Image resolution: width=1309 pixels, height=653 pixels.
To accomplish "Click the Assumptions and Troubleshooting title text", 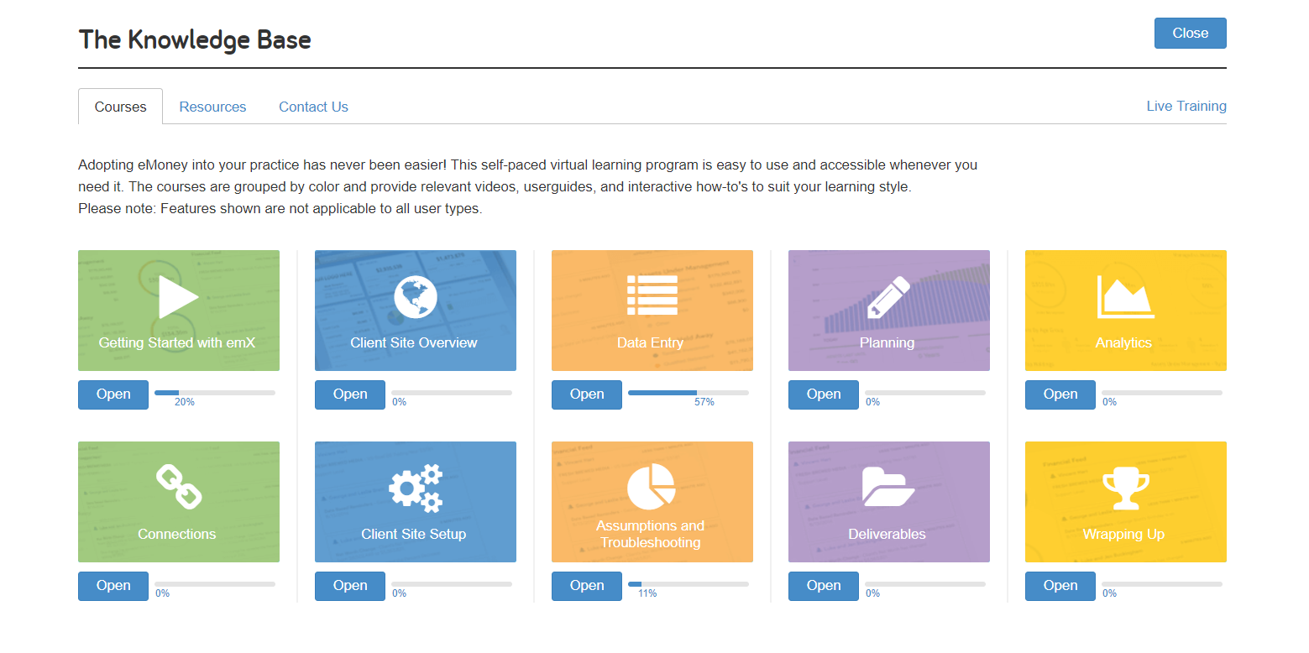I will pos(651,534).
